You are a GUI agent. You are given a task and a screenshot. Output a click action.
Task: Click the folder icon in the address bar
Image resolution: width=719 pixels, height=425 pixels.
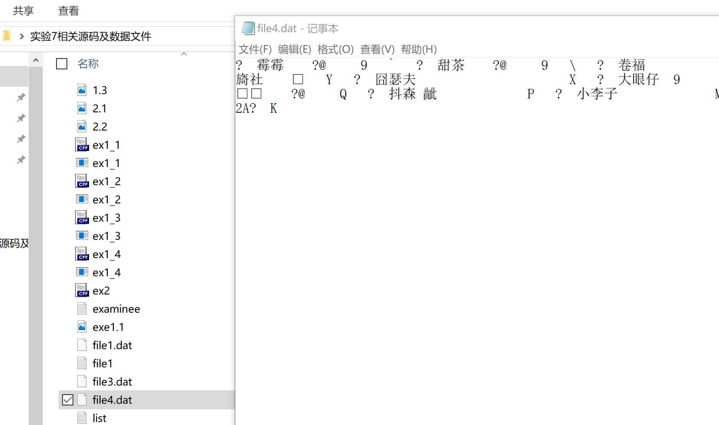[x=6, y=36]
